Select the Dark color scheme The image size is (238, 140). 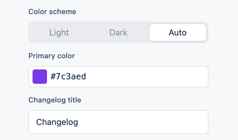118,32
